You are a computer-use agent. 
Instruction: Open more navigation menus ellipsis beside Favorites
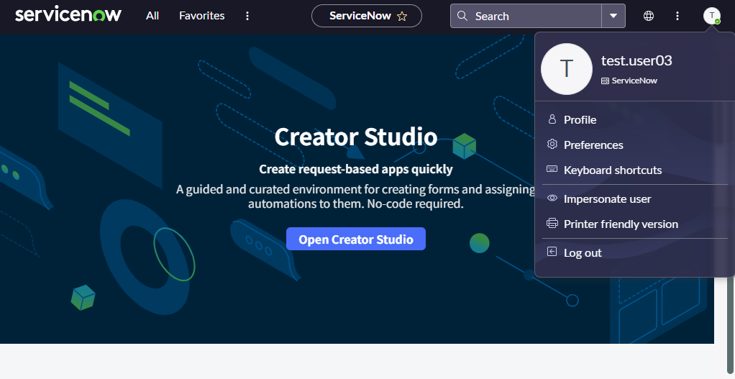coord(247,16)
